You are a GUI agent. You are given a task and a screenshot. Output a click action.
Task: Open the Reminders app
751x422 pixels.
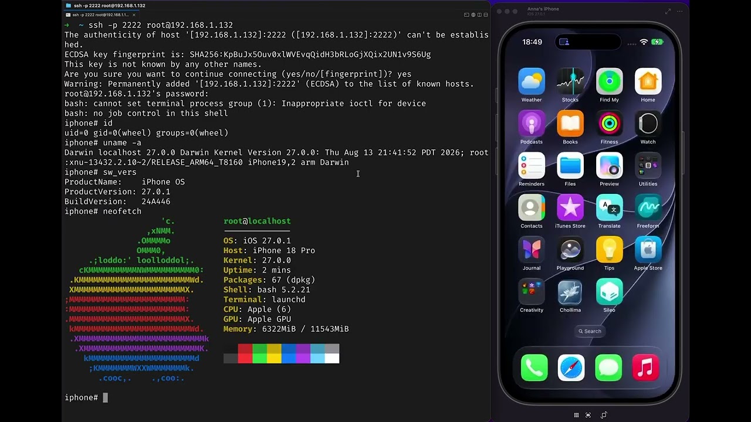click(x=532, y=166)
